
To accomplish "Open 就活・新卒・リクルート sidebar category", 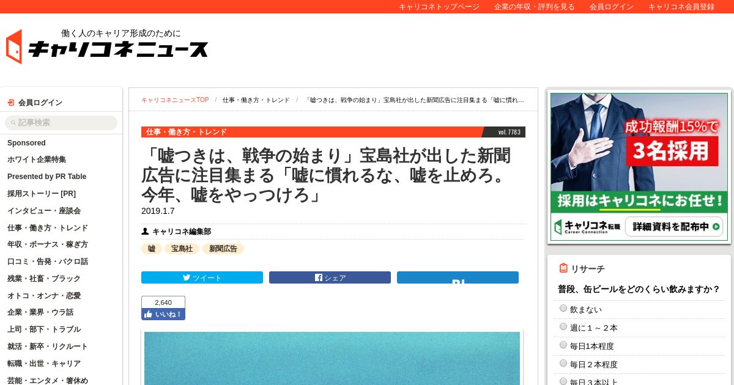I will 48,346.
